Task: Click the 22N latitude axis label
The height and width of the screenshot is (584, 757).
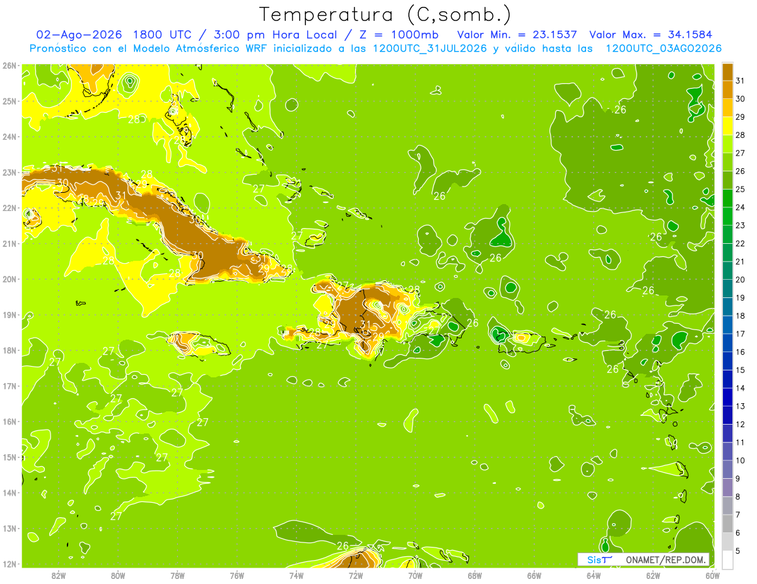Action: pyautogui.click(x=9, y=208)
